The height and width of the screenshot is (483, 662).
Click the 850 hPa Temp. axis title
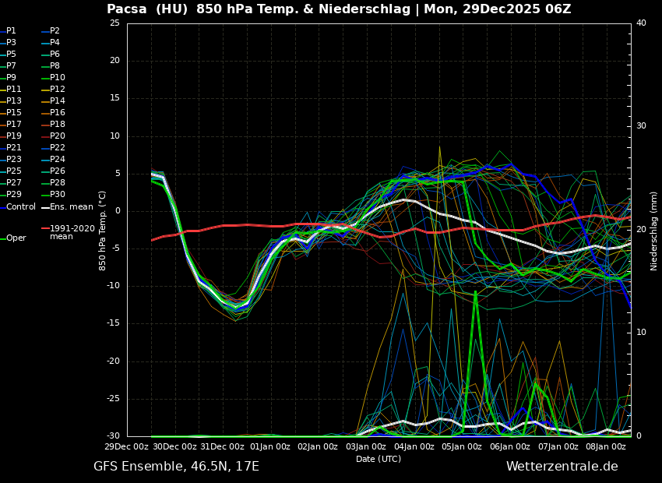pos(103,231)
